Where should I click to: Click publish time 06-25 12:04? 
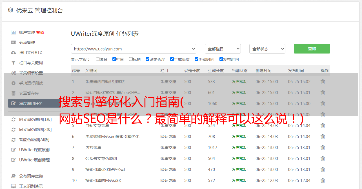299,181
